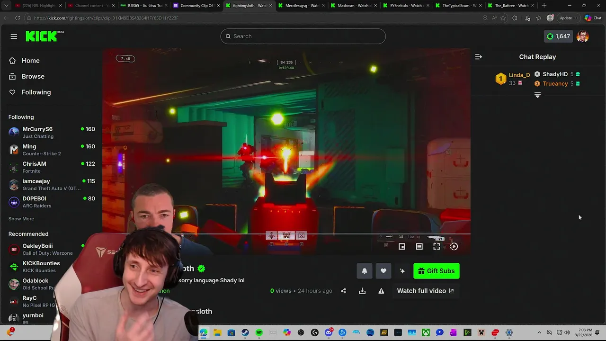This screenshot has height=341, width=606.
Task: Click Trueancy in the gifter leaderboard
Action: coord(555,84)
